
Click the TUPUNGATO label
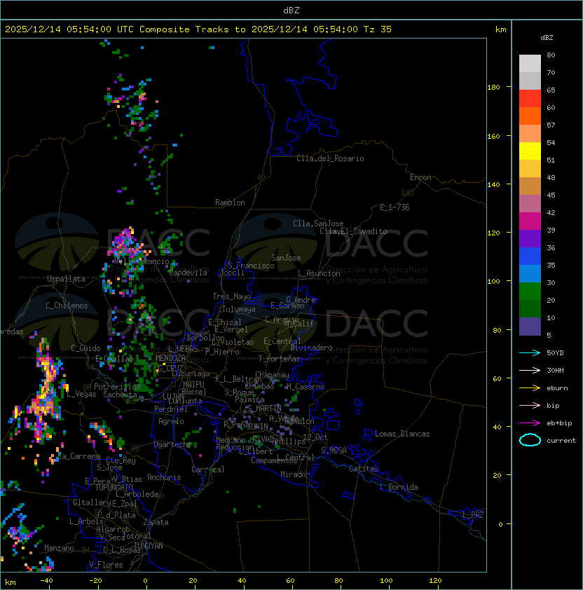(114, 487)
